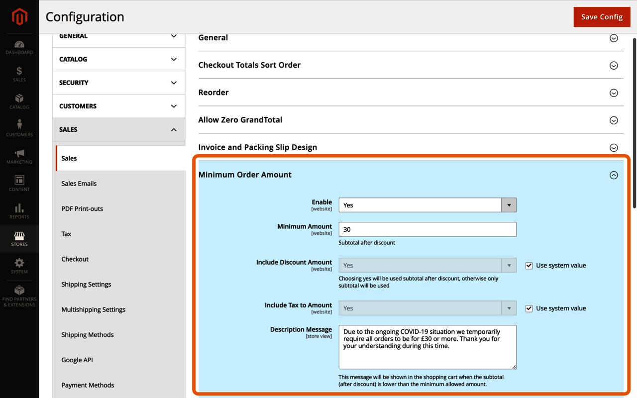The image size is (637, 398).
Task: Select the Shipping Methods menu item
Action: click(88, 335)
